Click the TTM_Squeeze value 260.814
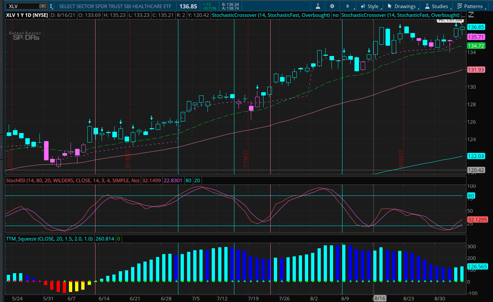Viewport: 493px width, 302px height. 105,239
